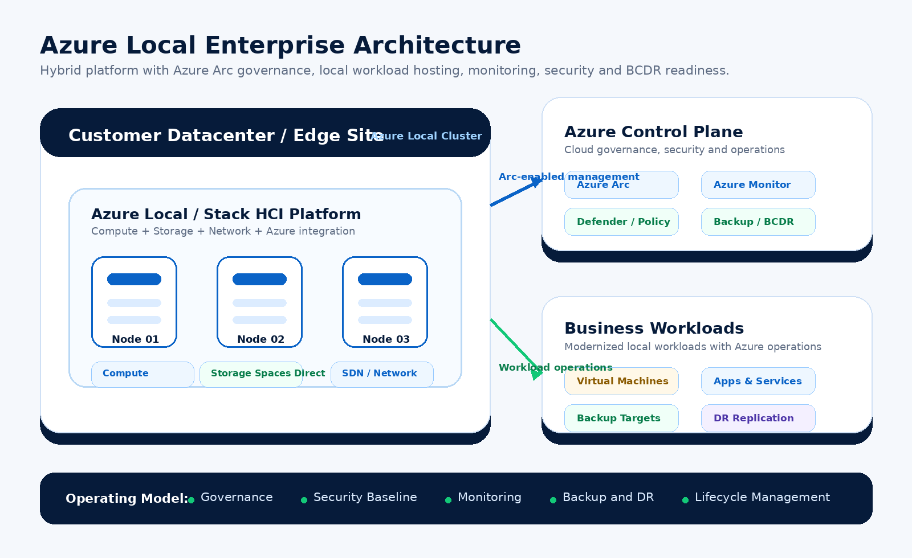Image resolution: width=912 pixels, height=558 pixels.
Task: Click the Azure Monitor chip
Action: 759,184
